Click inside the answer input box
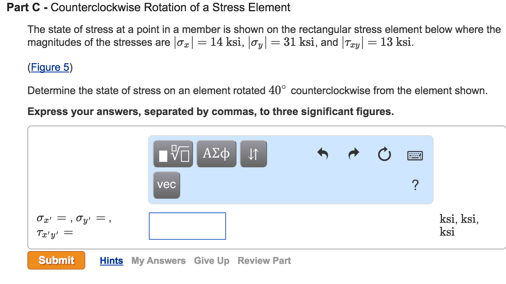Viewport: 506px width, 284px height. pos(187,226)
